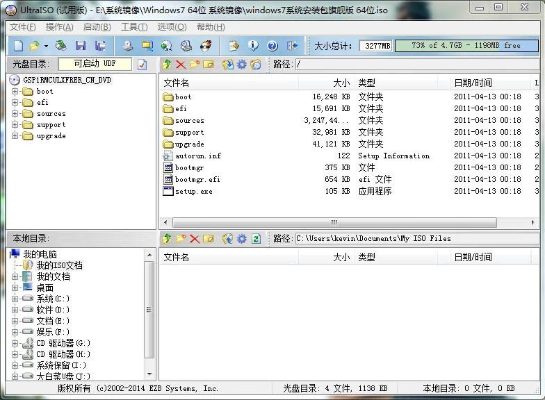Expand the upgrade folder in disc tree
Viewport: 545px width, 400px height.
coord(15,136)
